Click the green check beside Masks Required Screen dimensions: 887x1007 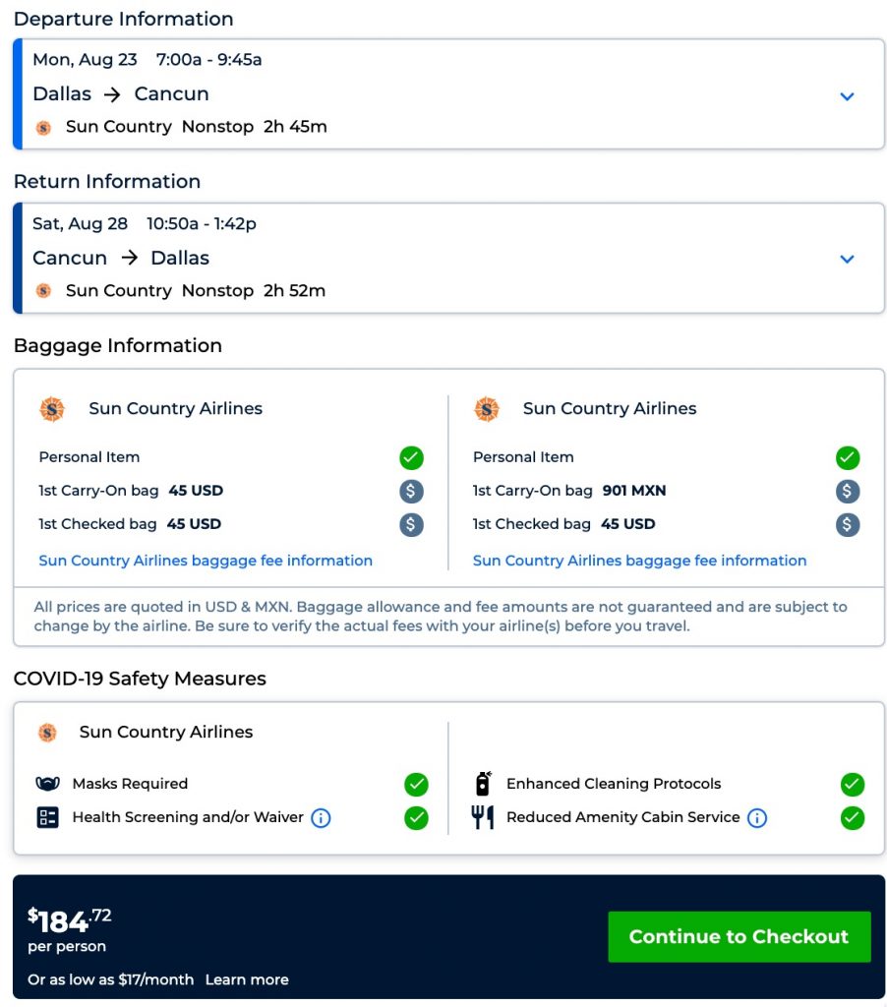[x=416, y=784]
